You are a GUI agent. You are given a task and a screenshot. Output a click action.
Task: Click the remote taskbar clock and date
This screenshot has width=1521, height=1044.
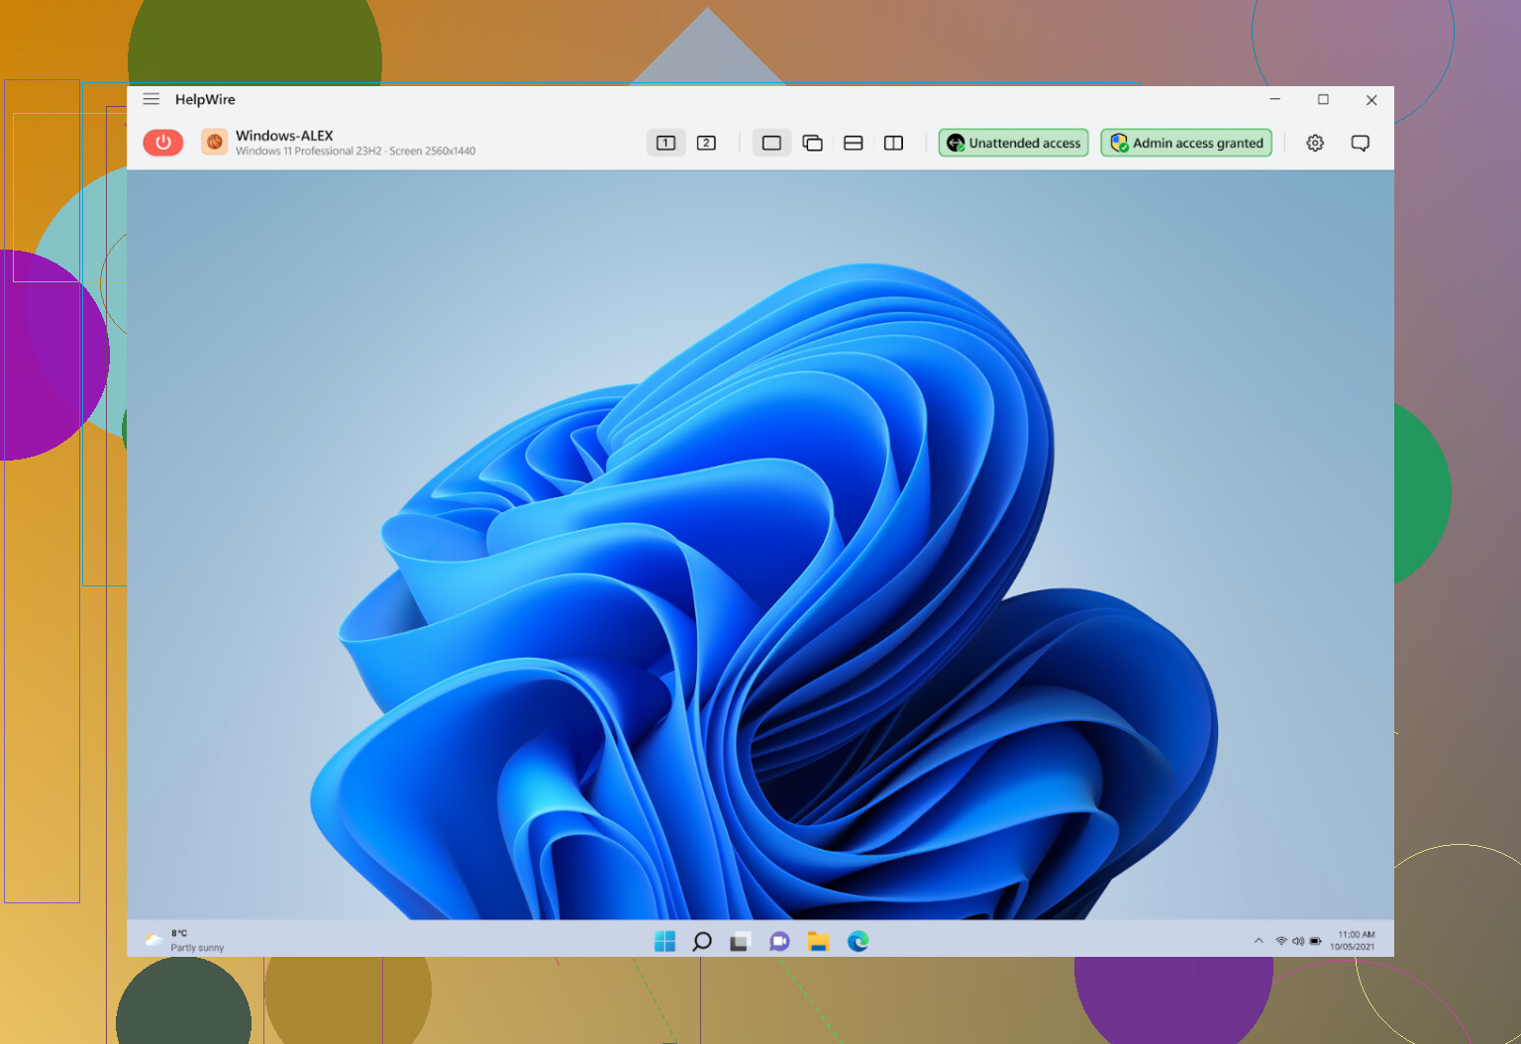1353,940
